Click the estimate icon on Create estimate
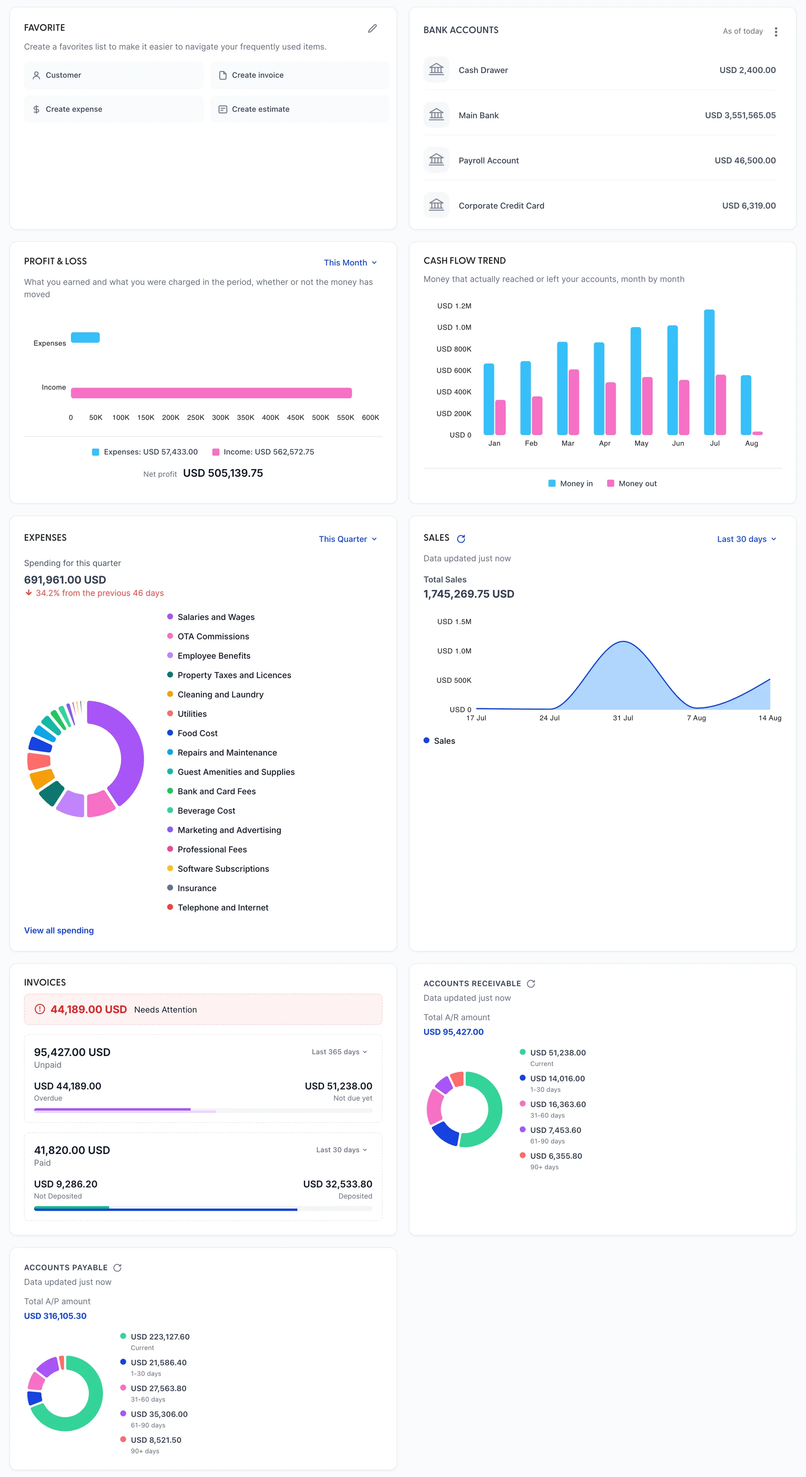The width and height of the screenshot is (806, 1477). [222, 109]
